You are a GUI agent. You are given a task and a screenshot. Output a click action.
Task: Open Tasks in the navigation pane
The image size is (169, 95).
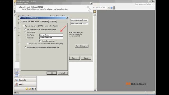pyautogui.click(x=25, y=84)
